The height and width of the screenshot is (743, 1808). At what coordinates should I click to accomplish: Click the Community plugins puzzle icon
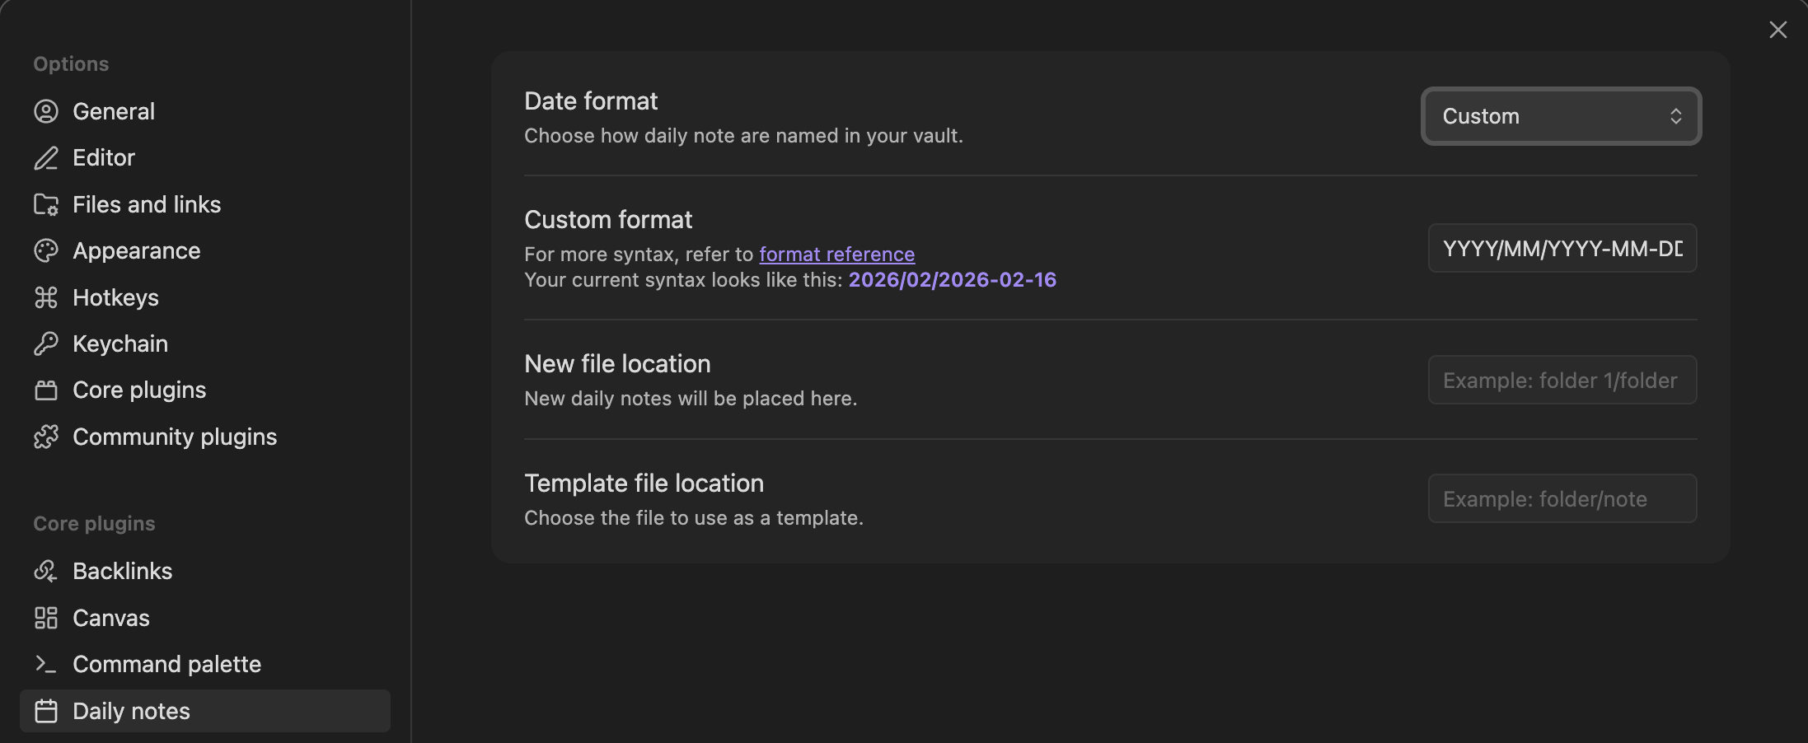click(x=46, y=437)
